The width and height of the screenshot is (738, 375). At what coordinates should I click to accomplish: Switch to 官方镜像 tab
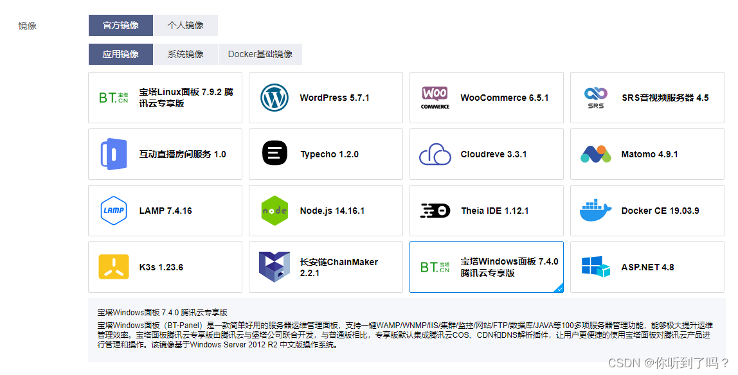tap(120, 26)
